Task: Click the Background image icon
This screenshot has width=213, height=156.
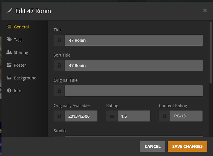Action: (x=9, y=78)
